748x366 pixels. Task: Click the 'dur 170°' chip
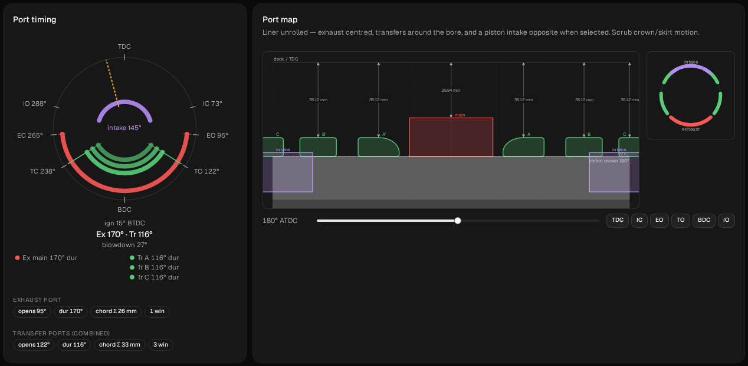[x=71, y=311]
